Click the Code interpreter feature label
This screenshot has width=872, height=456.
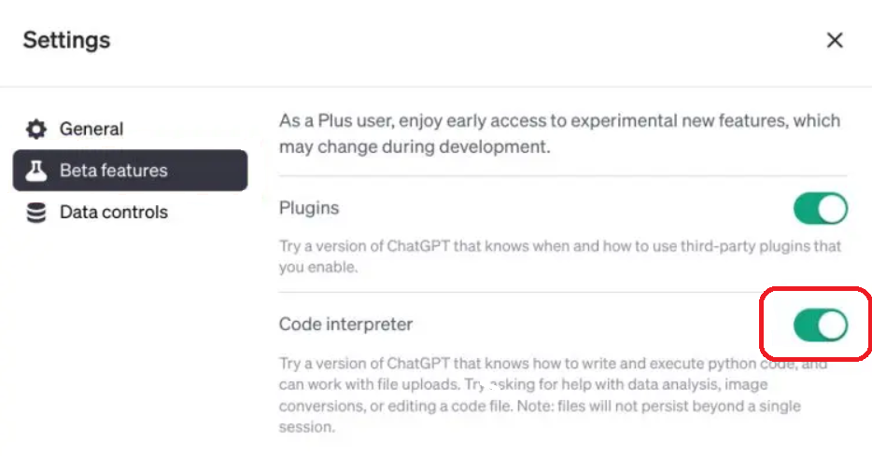345,325
